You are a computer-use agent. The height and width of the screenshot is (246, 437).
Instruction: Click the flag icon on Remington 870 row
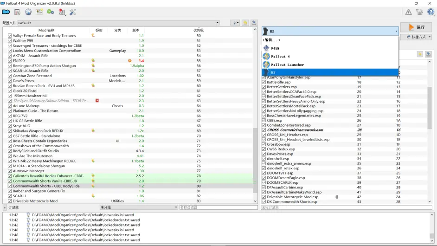click(x=93, y=65)
